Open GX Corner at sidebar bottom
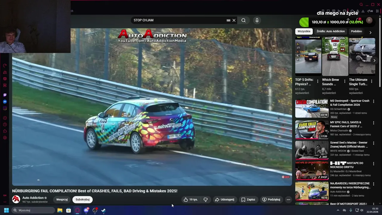The height and width of the screenshot is (215, 382). click(x=5, y=195)
